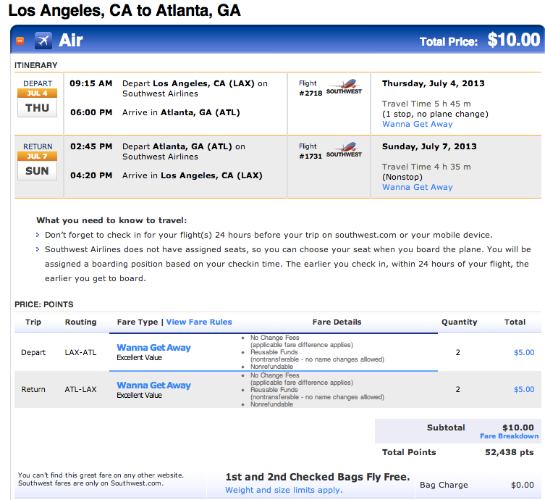The width and height of the screenshot is (545, 500).
Task: Open View Fare Rules link
Action: point(199,322)
